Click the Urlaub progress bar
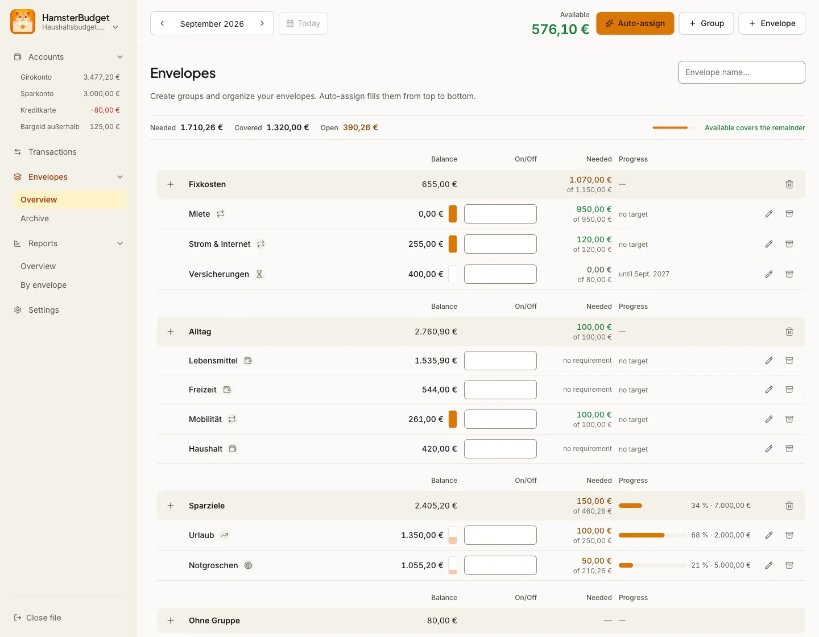The height and width of the screenshot is (637, 819). click(652, 535)
